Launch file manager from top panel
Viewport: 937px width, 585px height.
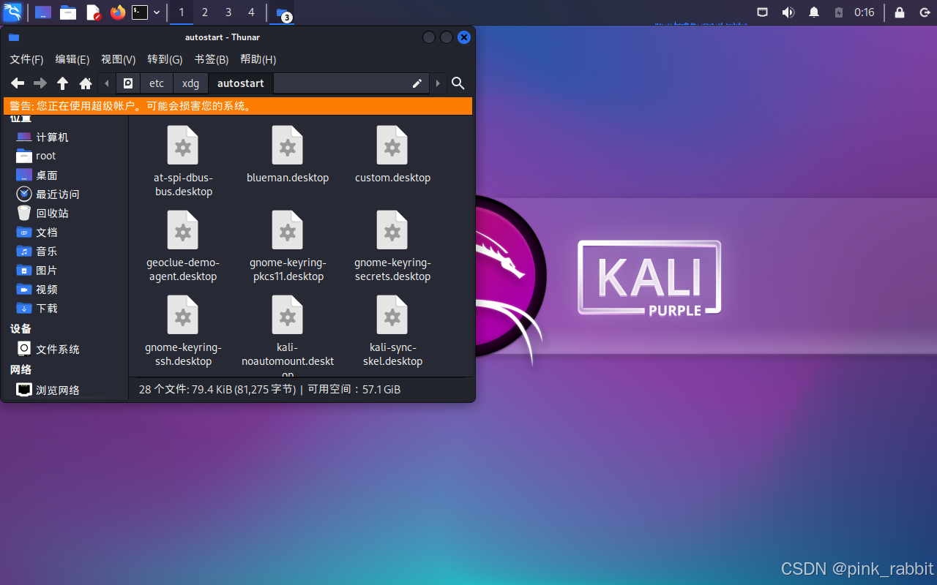pyautogui.click(x=68, y=12)
